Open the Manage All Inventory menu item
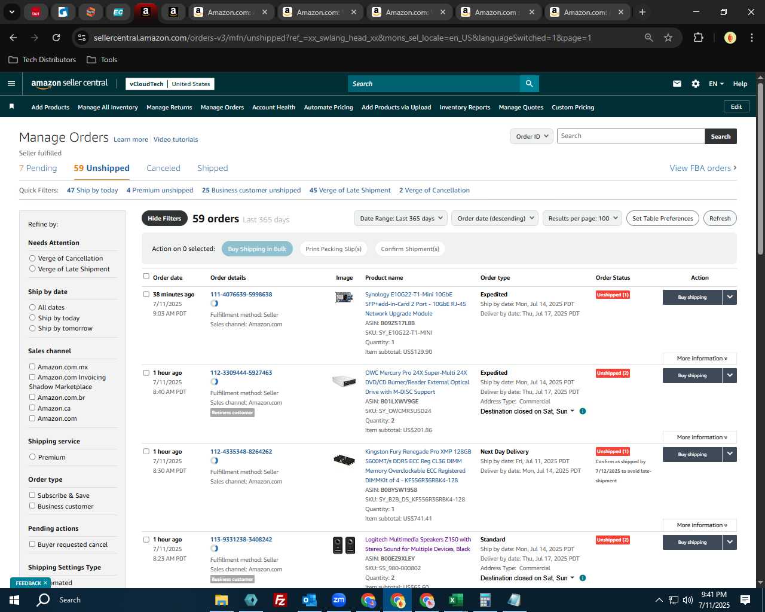765x612 pixels. pos(108,107)
